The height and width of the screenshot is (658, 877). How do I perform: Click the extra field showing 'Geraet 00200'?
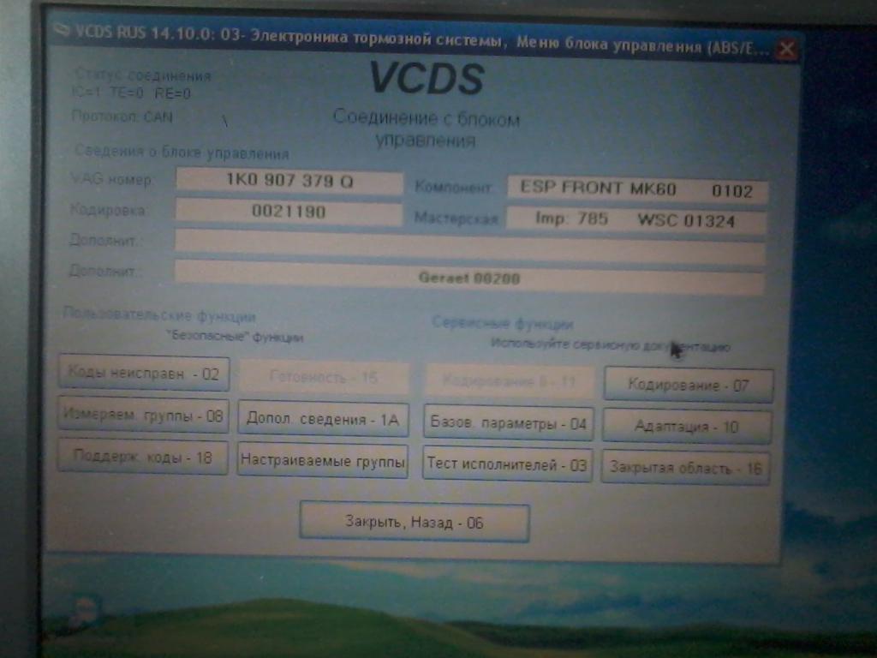click(x=469, y=278)
